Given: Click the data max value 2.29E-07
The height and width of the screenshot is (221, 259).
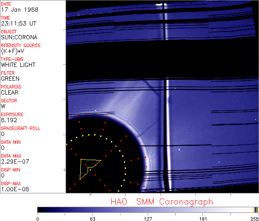Looking at the screenshot, I should pos(13,161).
